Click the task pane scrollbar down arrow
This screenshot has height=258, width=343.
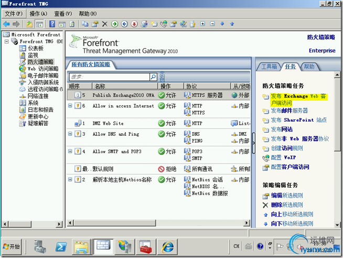337,224
